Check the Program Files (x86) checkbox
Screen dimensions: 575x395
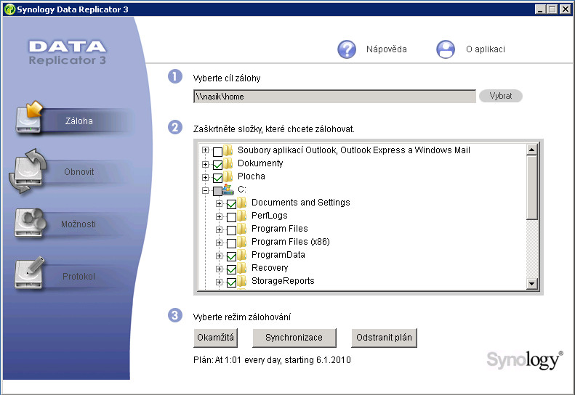pos(231,243)
